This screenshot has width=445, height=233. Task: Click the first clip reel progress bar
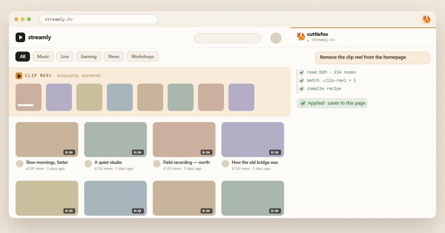pyautogui.click(x=26, y=105)
